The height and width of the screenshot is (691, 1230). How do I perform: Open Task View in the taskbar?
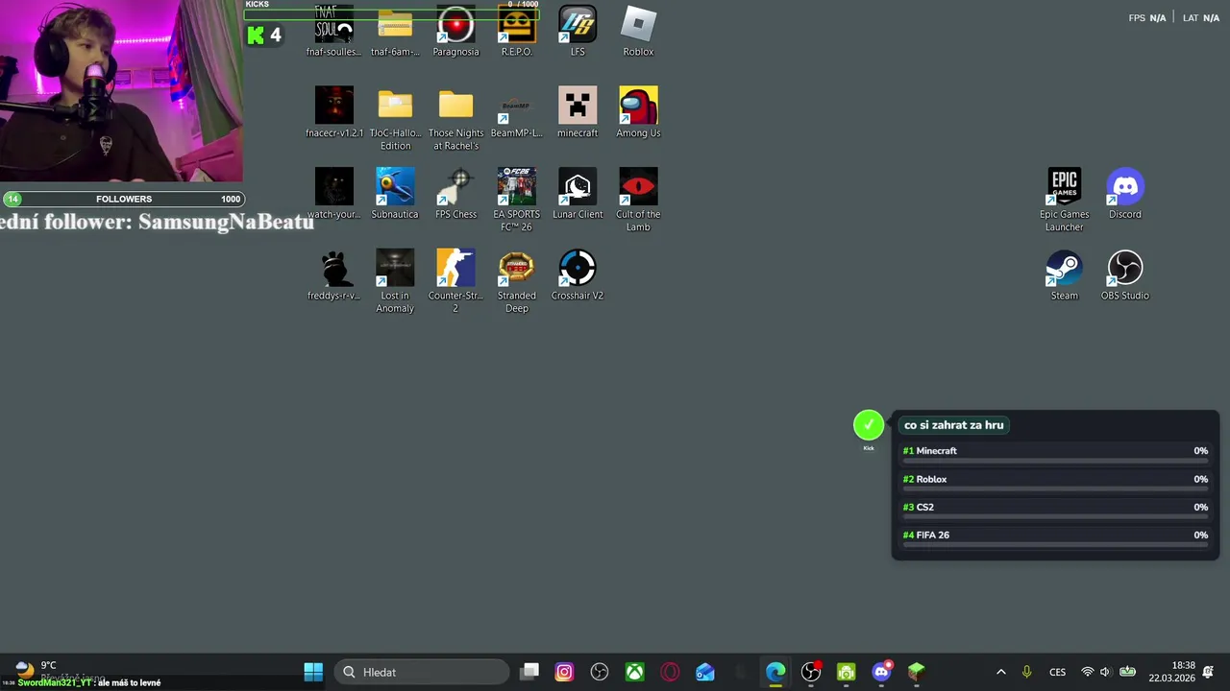529,672
